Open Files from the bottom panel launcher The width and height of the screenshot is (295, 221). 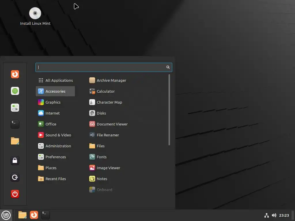(22, 215)
